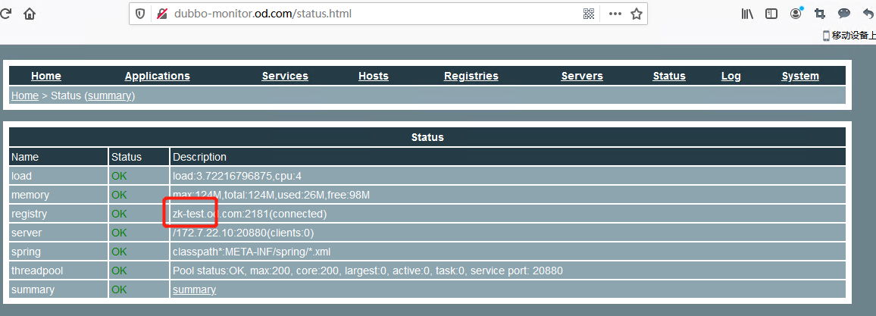Screen dimensions: 876x316
Task: Open the Log page
Action: pos(731,76)
